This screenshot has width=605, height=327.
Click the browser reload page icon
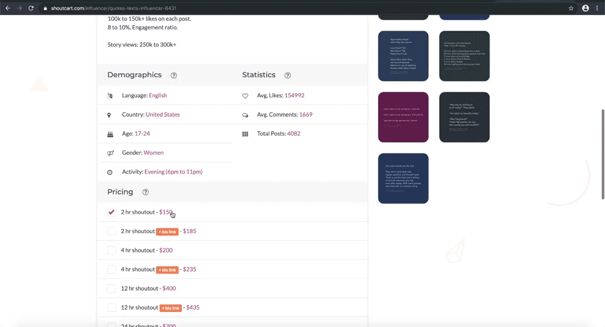click(31, 8)
